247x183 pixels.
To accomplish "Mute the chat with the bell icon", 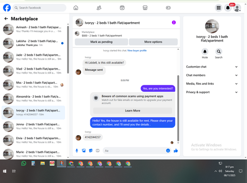I will click(205, 51).
